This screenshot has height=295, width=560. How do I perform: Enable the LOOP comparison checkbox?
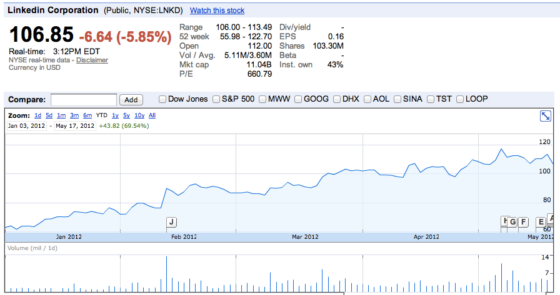(x=461, y=99)
